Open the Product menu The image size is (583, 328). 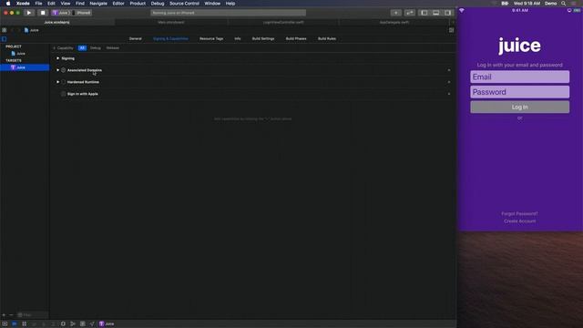138,4
